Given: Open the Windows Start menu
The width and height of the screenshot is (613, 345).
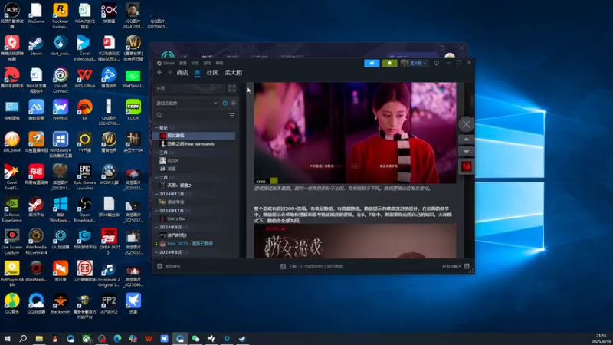Looking at the screenshot, I should pyautogui.click(x=8, y=339).
